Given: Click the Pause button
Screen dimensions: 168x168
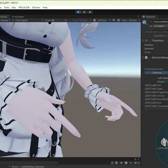Looking at the screenshot, I should pyautogui.click(x=84, y=12).
